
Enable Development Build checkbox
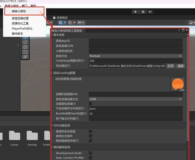[x=90, y=153]
